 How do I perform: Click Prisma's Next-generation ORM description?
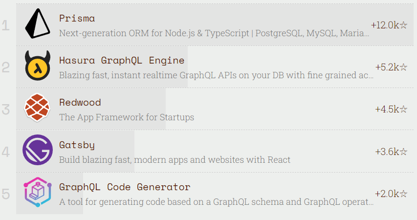pos(214,34)
